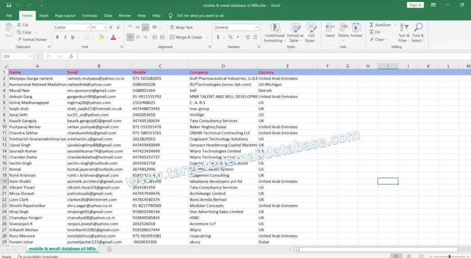471x258 pixels.
Task: Apply the red font color
Action: click(x=113, y=37)
